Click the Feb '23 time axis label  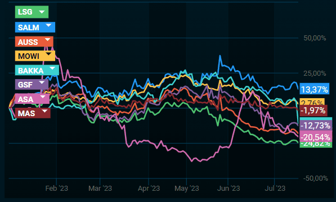click(57, 189)
